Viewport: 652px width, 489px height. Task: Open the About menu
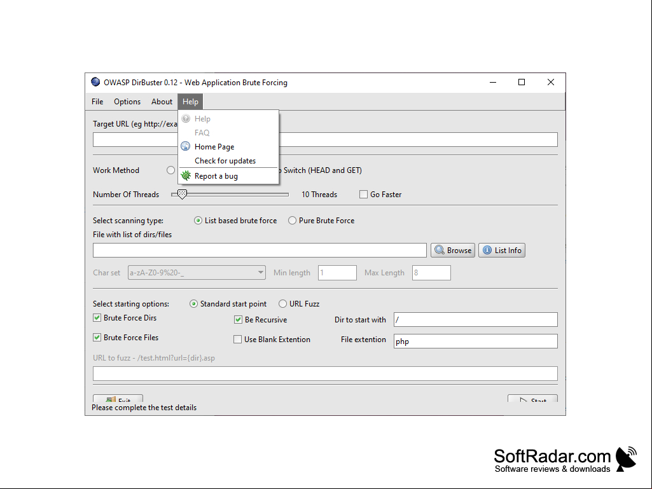(162, 102)
